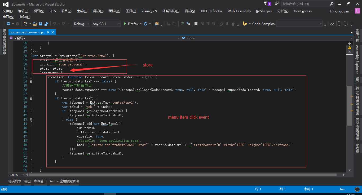
Task: Open the Firefox browser target dropdown arrow
Action: (x=141, y=24)
